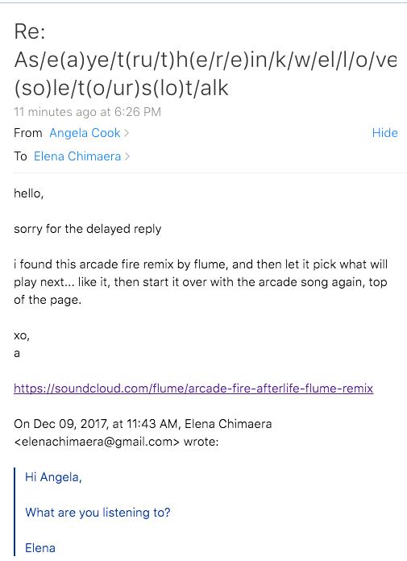Click the blue quote bar
This screenshot has width=407, height=561.
point(15,514)
